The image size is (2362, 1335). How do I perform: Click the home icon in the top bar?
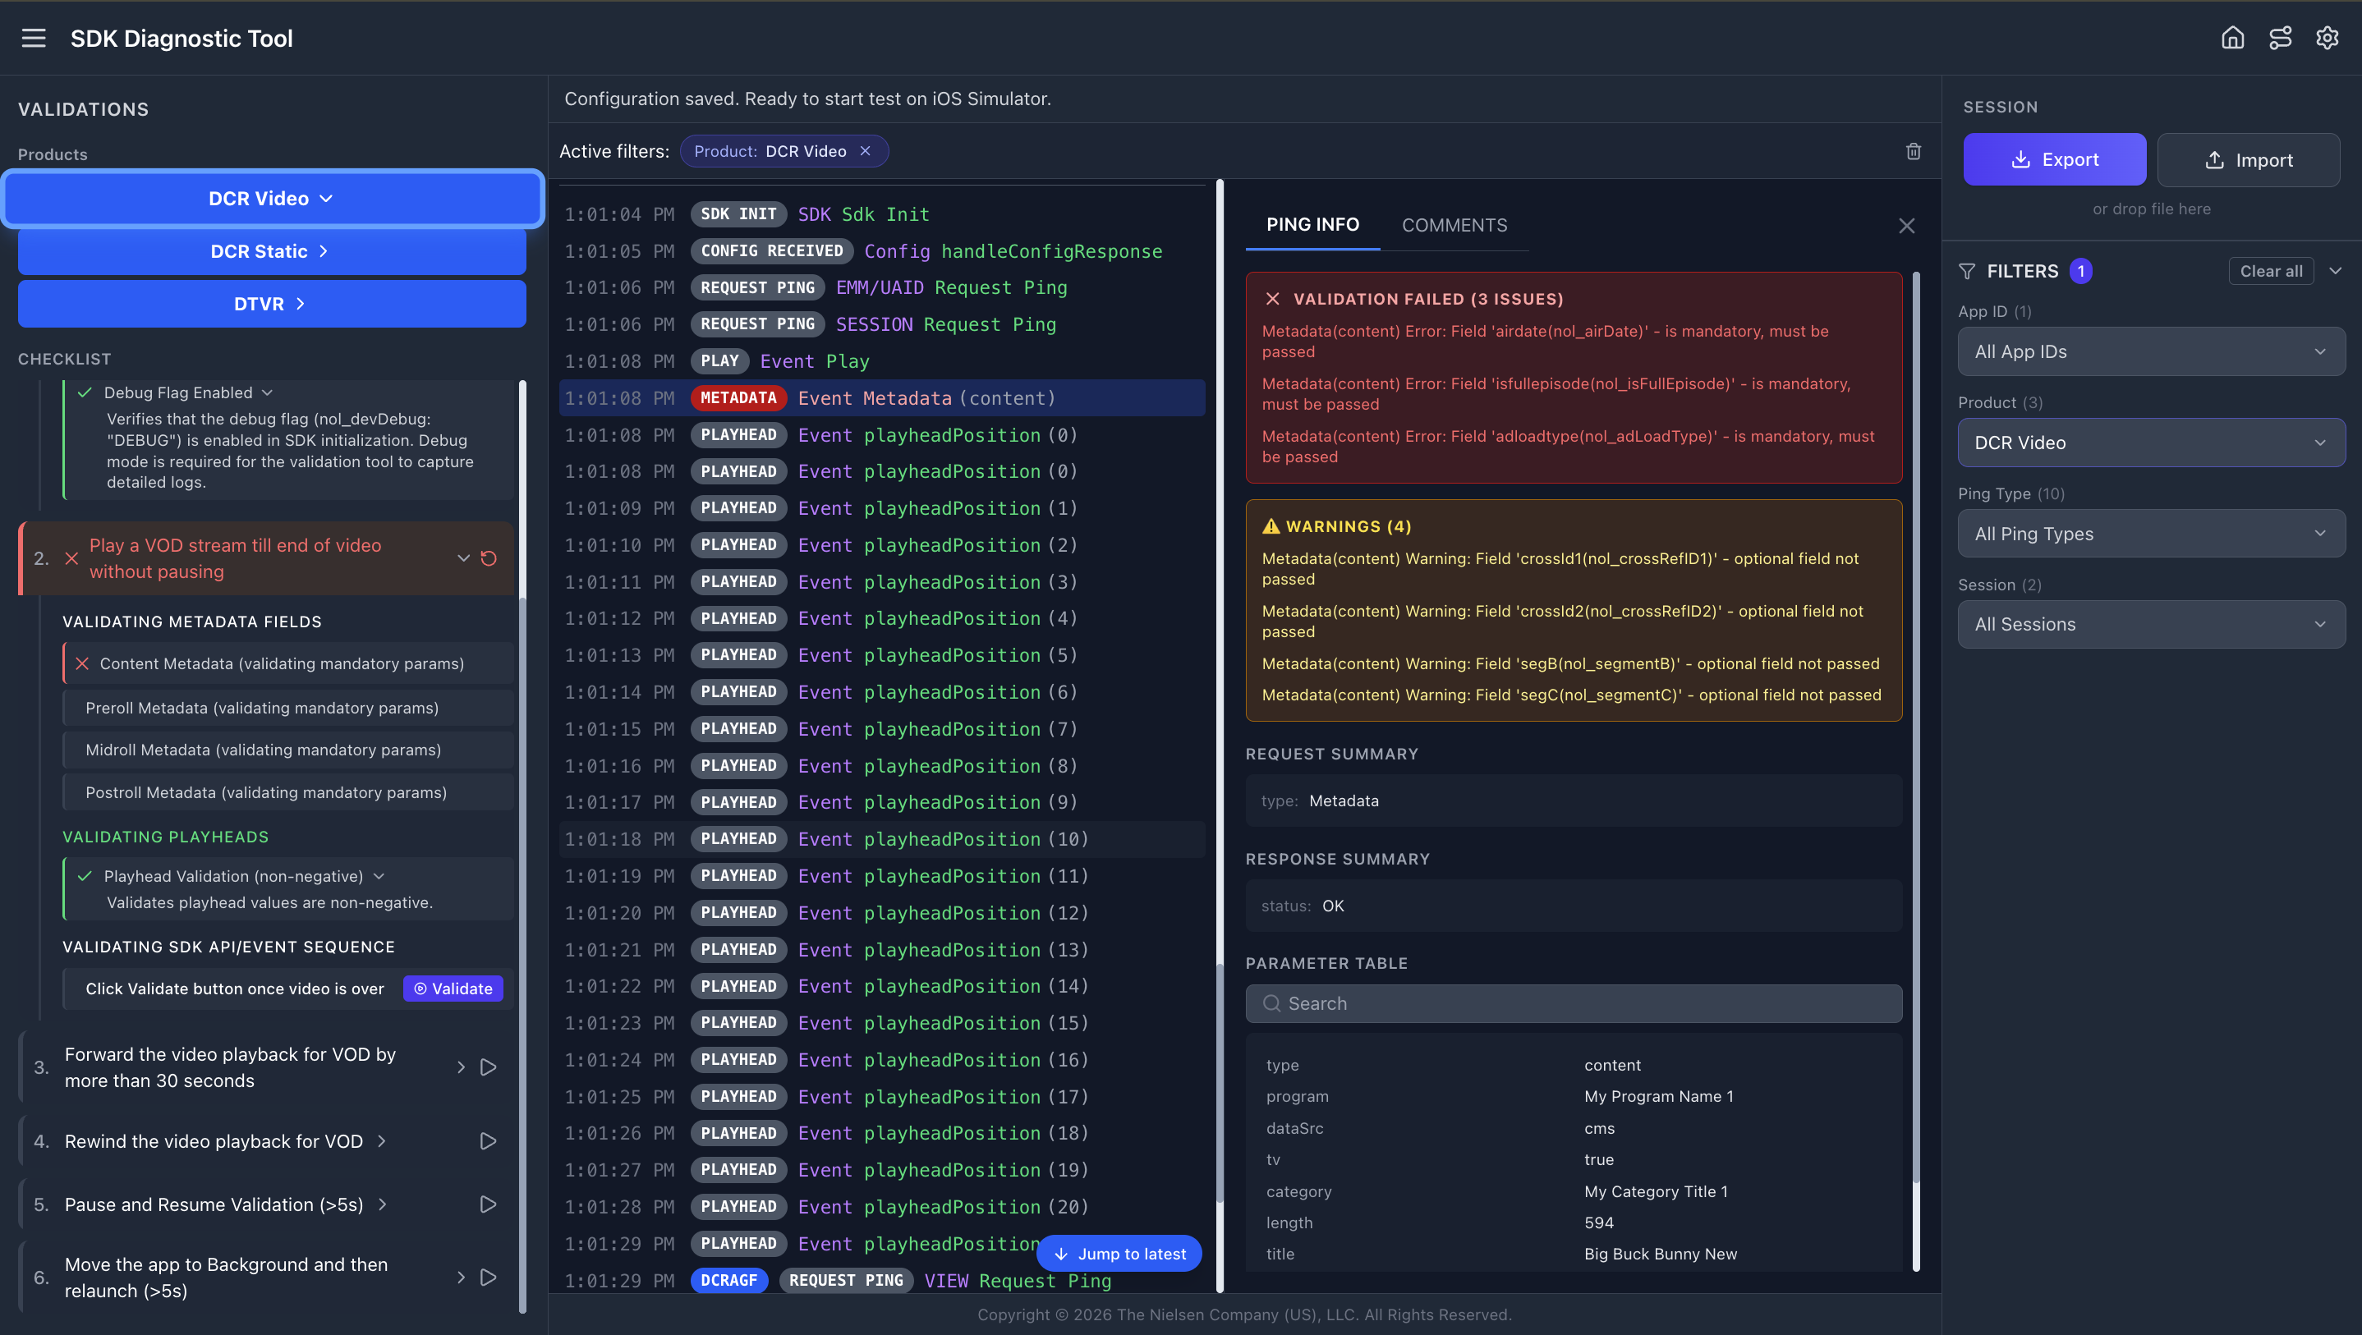tap(2231, 38)
